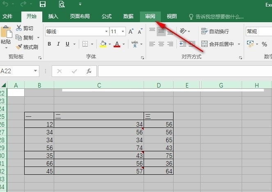Select column G header

221,85
